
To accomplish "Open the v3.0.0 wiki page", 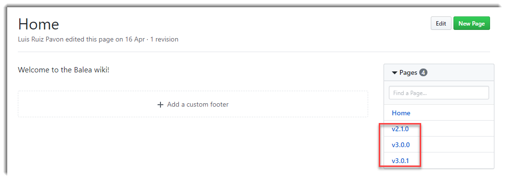I will click(400, 145).
